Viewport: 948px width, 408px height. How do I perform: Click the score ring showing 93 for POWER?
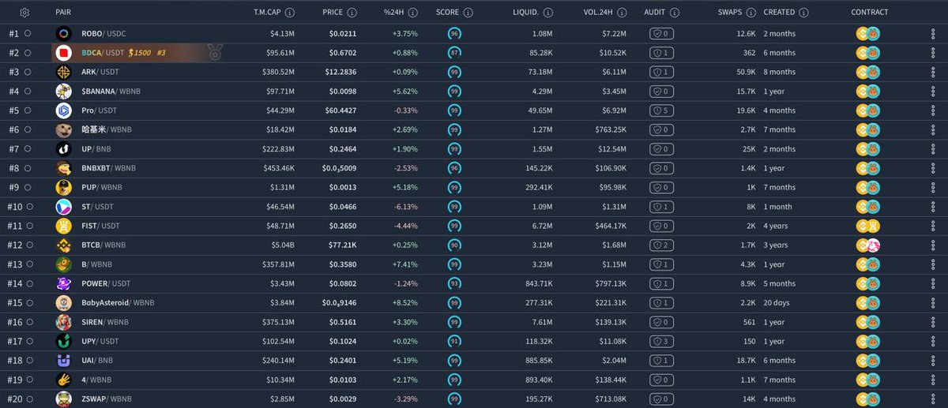coord(455,284)
